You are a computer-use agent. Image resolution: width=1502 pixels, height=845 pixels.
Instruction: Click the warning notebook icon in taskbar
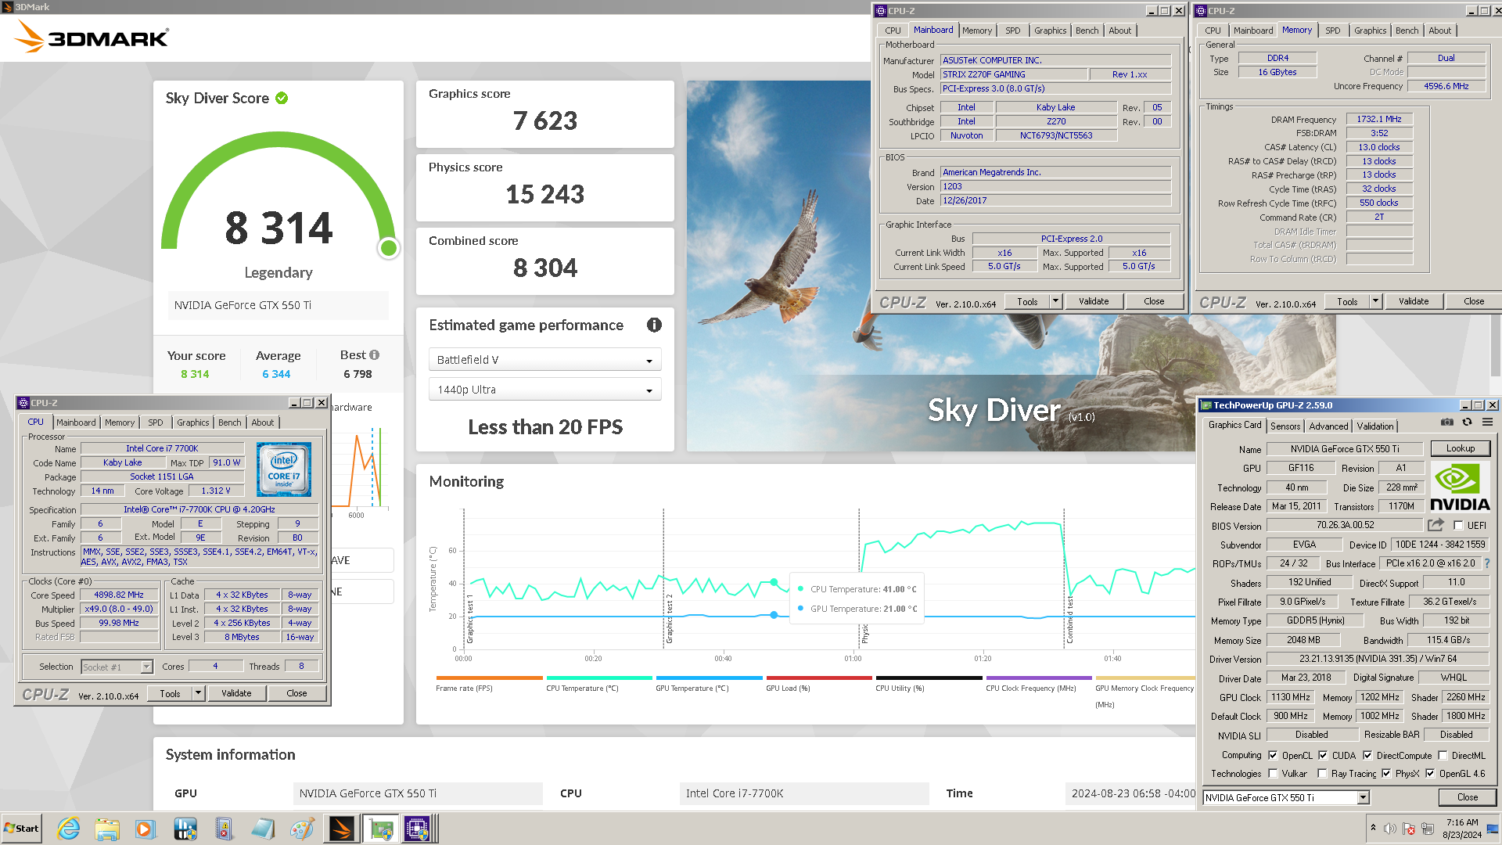[224, 829]
